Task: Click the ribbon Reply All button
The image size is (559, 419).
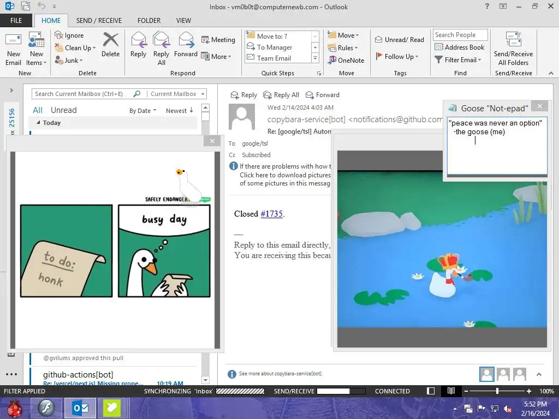Action: [161, 49]
